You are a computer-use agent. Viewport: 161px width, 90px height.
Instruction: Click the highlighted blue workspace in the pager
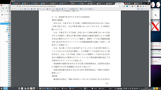(x=6, y=88)
